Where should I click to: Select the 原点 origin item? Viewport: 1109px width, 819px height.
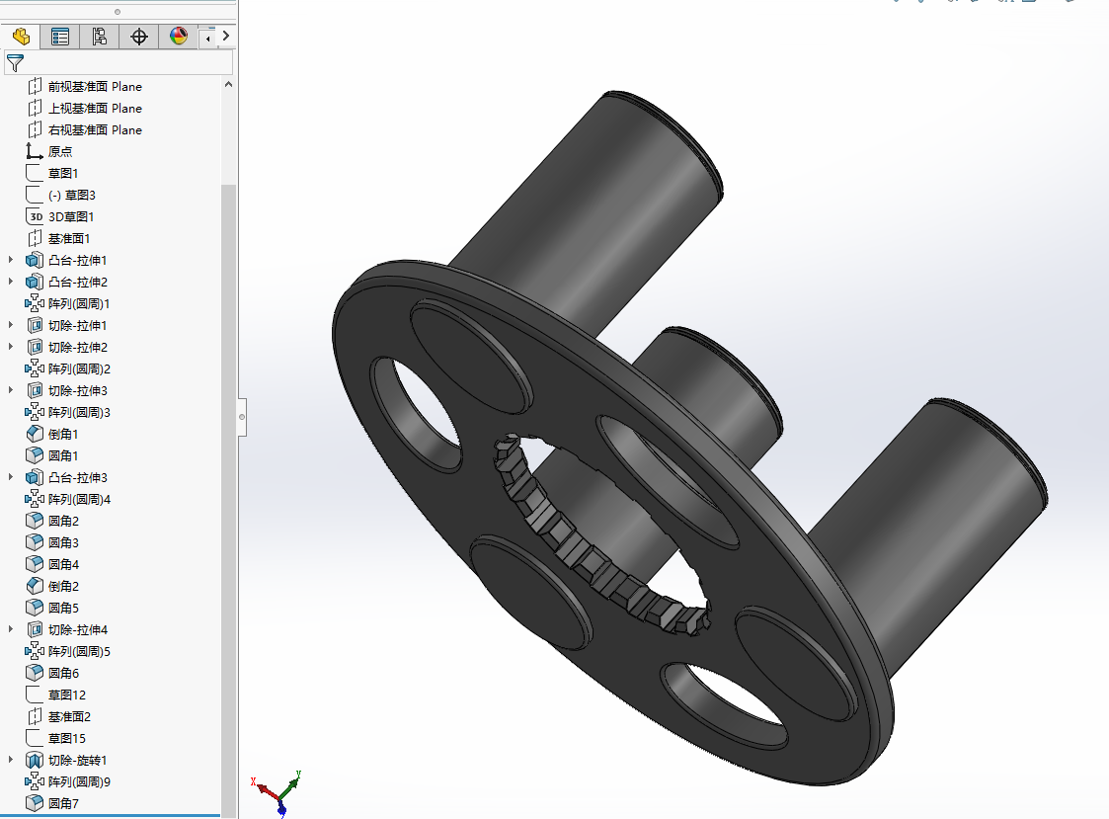coord(60,151)
